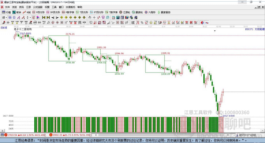Click the 1832.59 low price label
The height and width of the screenshot is (143, 265).
point(119,74)
